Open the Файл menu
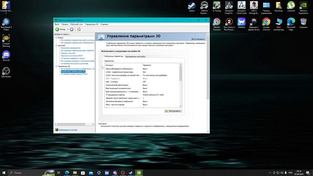313x176 pixels. (x=57, y=24)
